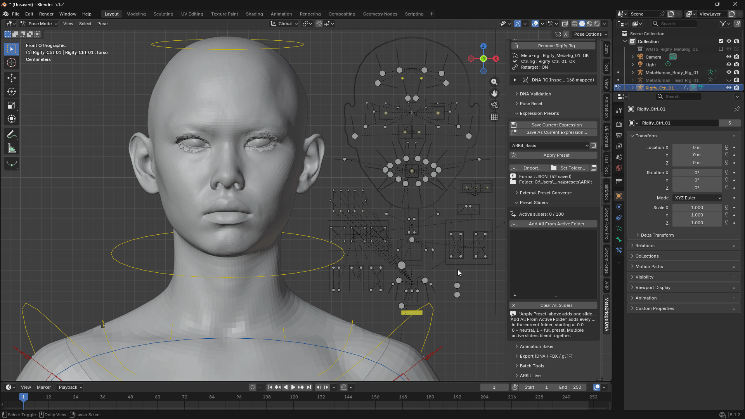Hide MetaHuman_Body_Rig_01 via eye icon

tap(729, 73)
